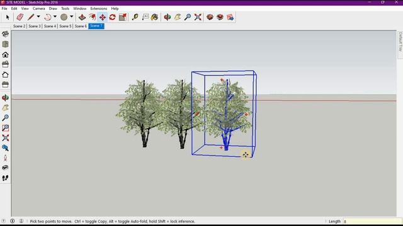Switch to Front view house icon

(x=5, y=55)
